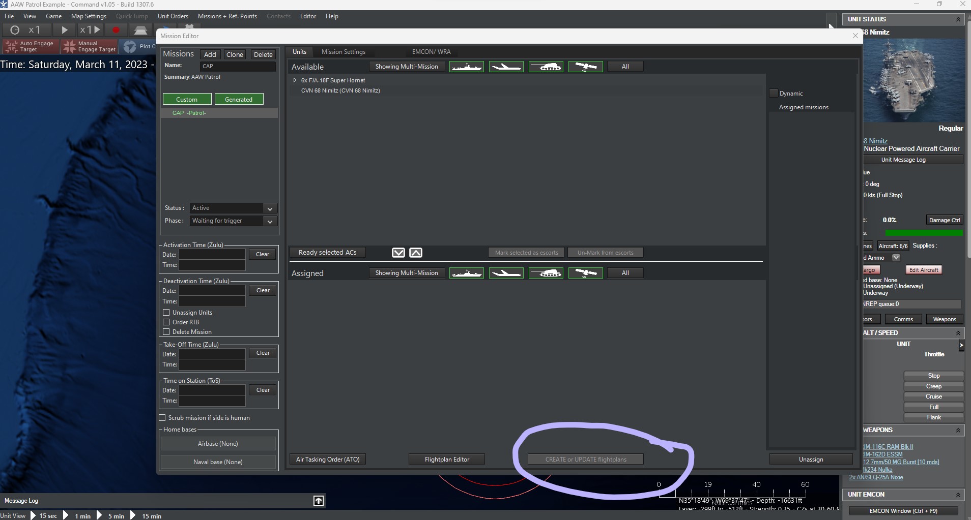Switch to the Mission Settings tab
Viewport: 971px width, 520px height.
pyautogui.click(x=344, y=52)
